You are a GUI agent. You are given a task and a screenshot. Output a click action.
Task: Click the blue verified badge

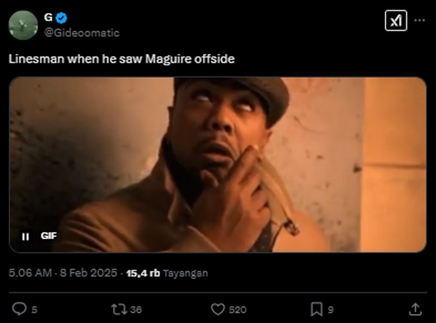click(61, 17)
